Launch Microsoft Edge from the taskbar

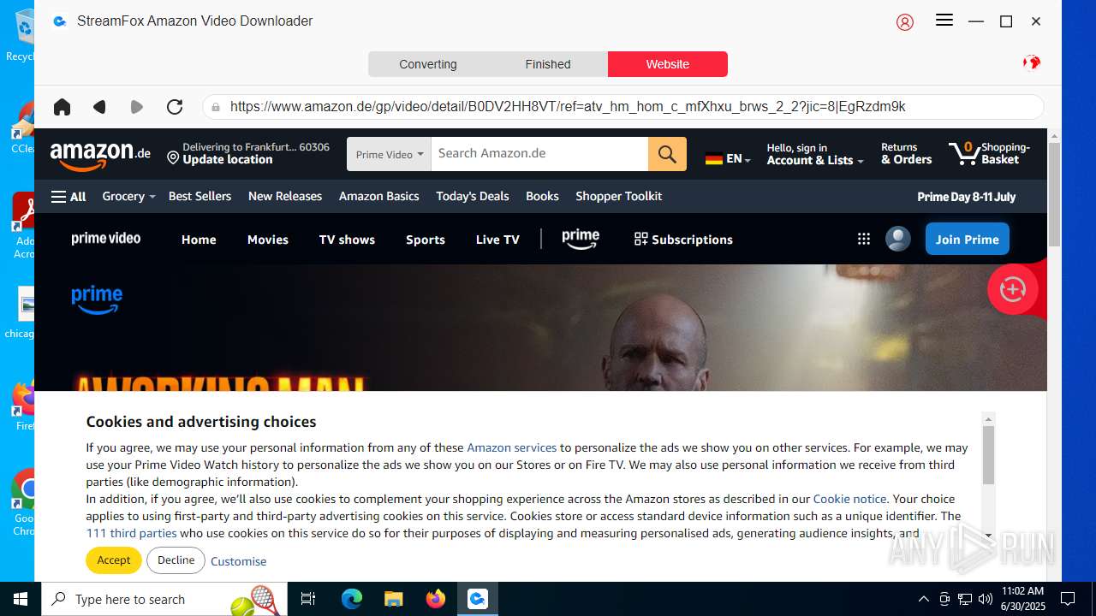(352, 599)
